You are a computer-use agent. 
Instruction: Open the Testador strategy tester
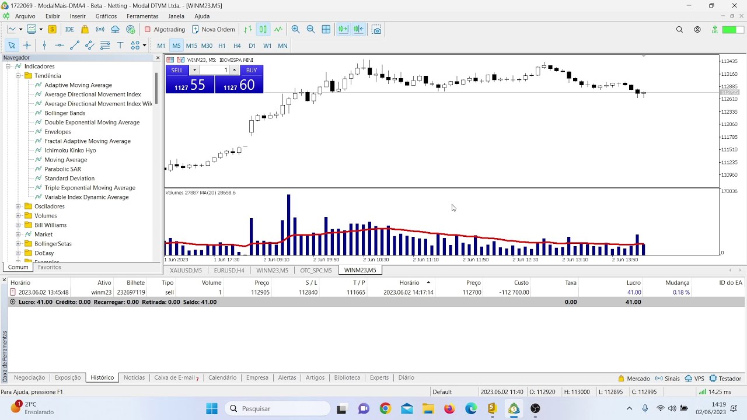[725, 379]
